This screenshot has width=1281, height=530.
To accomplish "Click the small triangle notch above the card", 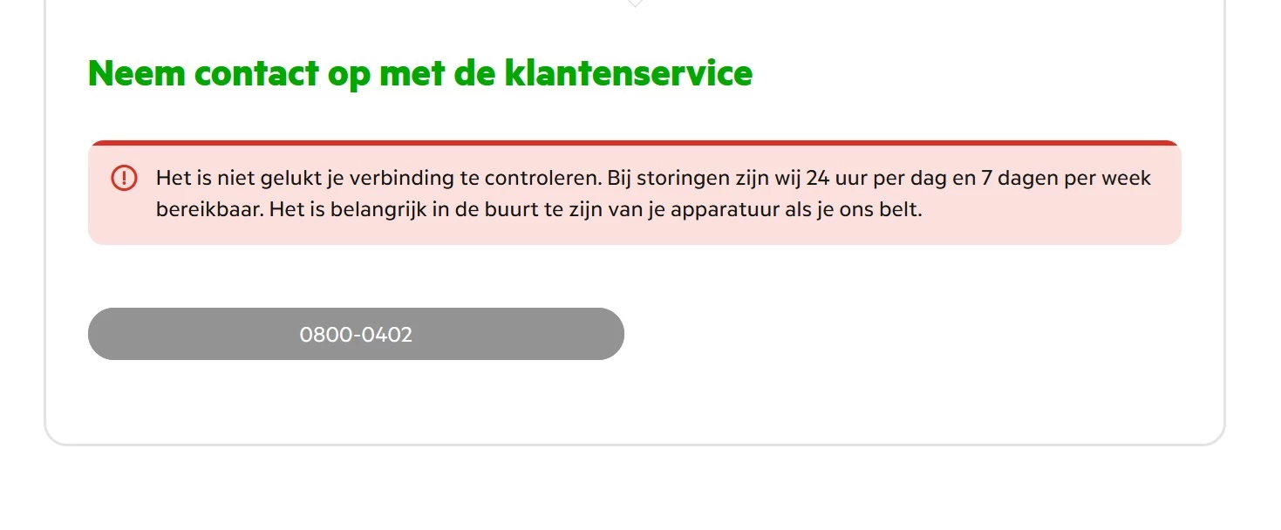I will click(635, 3).
